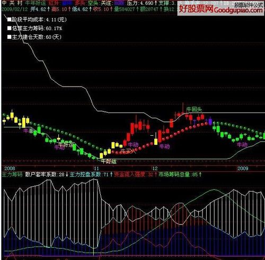Click the 中关村 stock name

pos(12,3)
